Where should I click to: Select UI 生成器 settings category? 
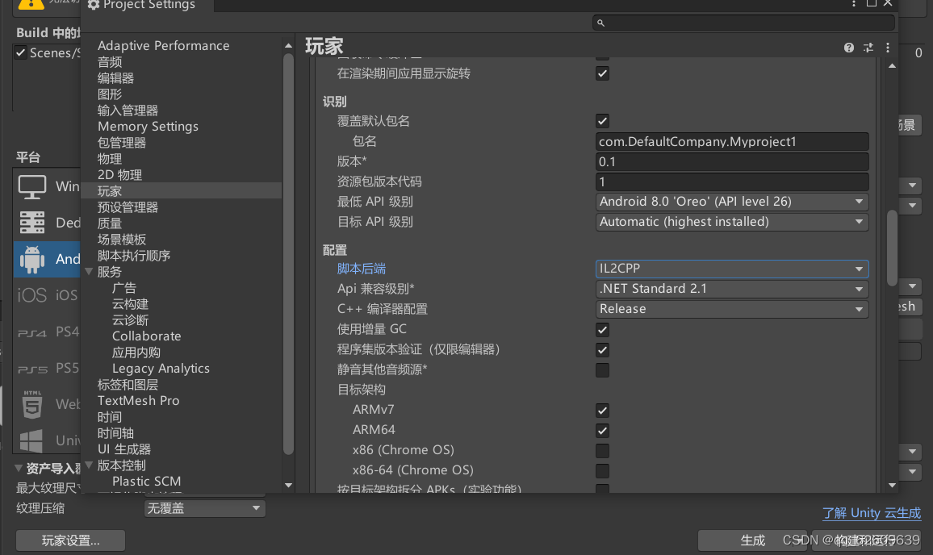[123, 449]
